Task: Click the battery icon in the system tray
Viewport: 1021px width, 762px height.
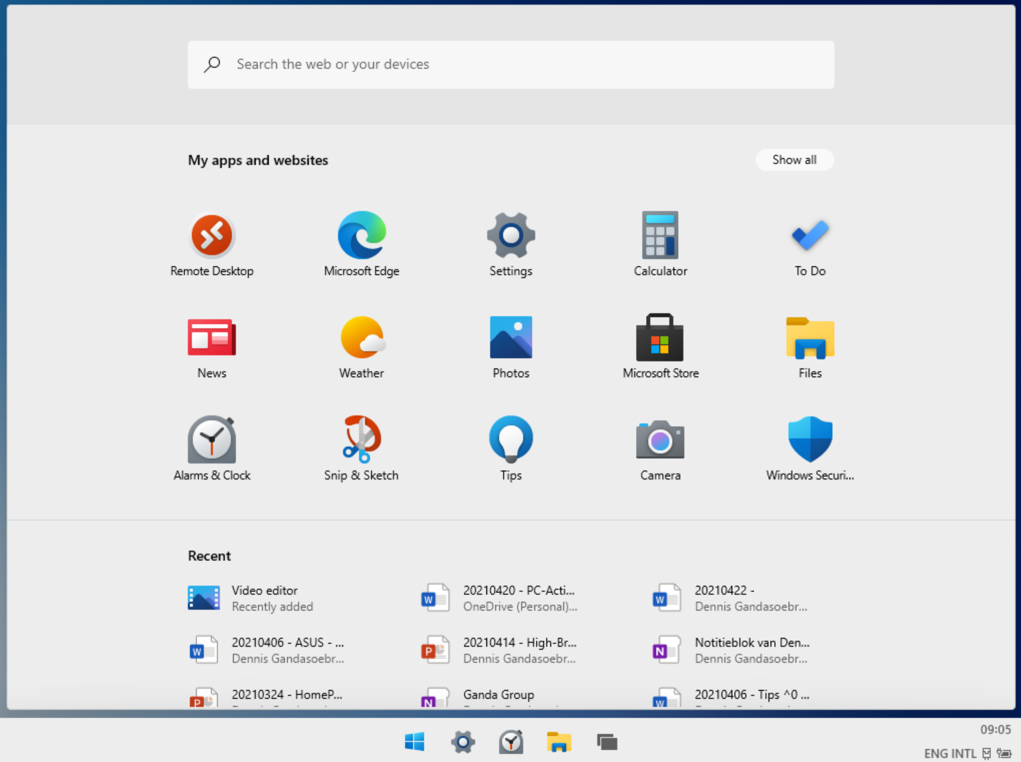Action: [x=1004, y=753]
